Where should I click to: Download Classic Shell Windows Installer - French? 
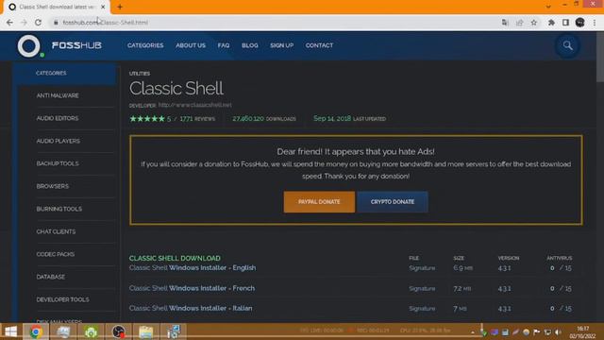192,288
